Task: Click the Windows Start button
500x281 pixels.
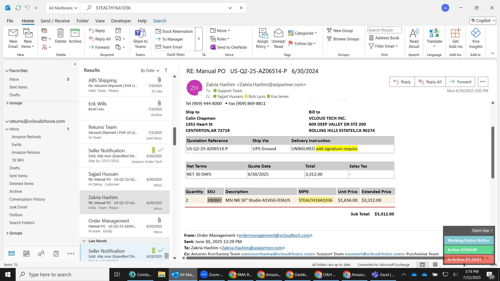Action: coord(8,274)
